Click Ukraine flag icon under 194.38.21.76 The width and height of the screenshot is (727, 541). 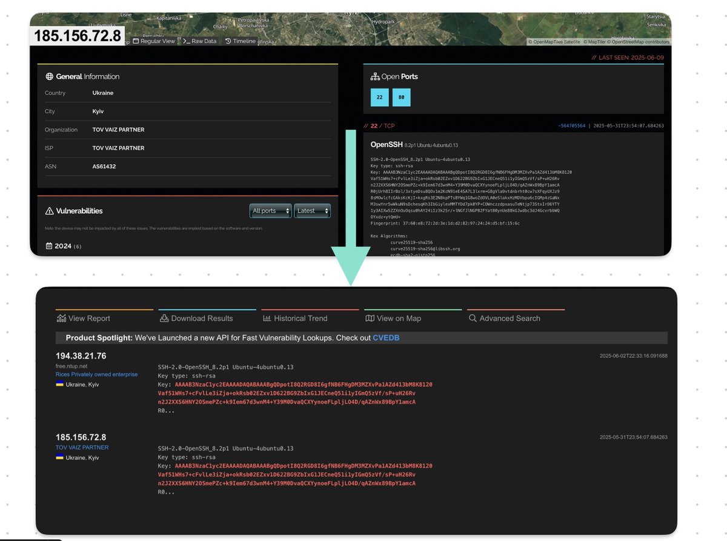coord(59,384)
